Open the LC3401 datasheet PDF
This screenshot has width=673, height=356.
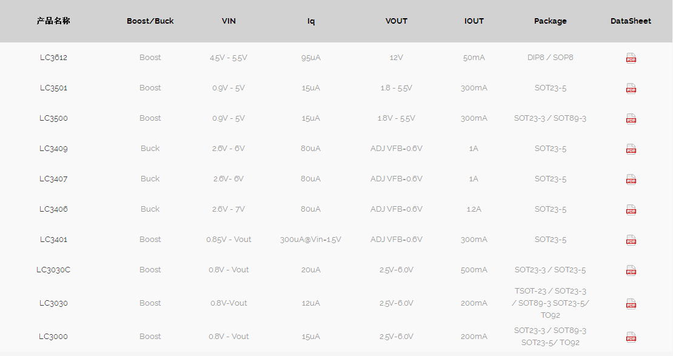pos(631,240)
